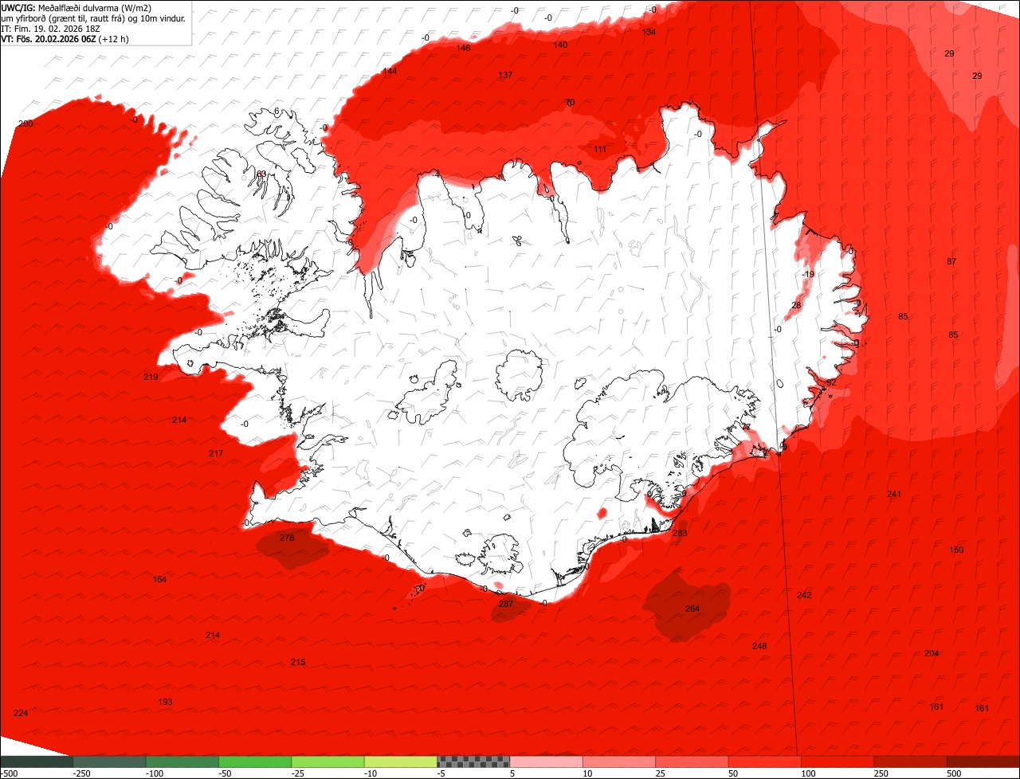Click the flux value '242' on the map
The width and height of the screenshot is (1020, 779).
[x=804, y=595]
